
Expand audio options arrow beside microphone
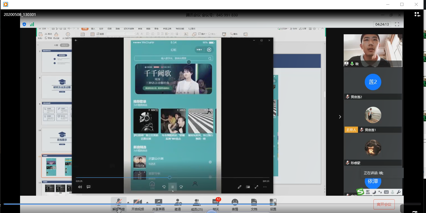coord(128,203)
